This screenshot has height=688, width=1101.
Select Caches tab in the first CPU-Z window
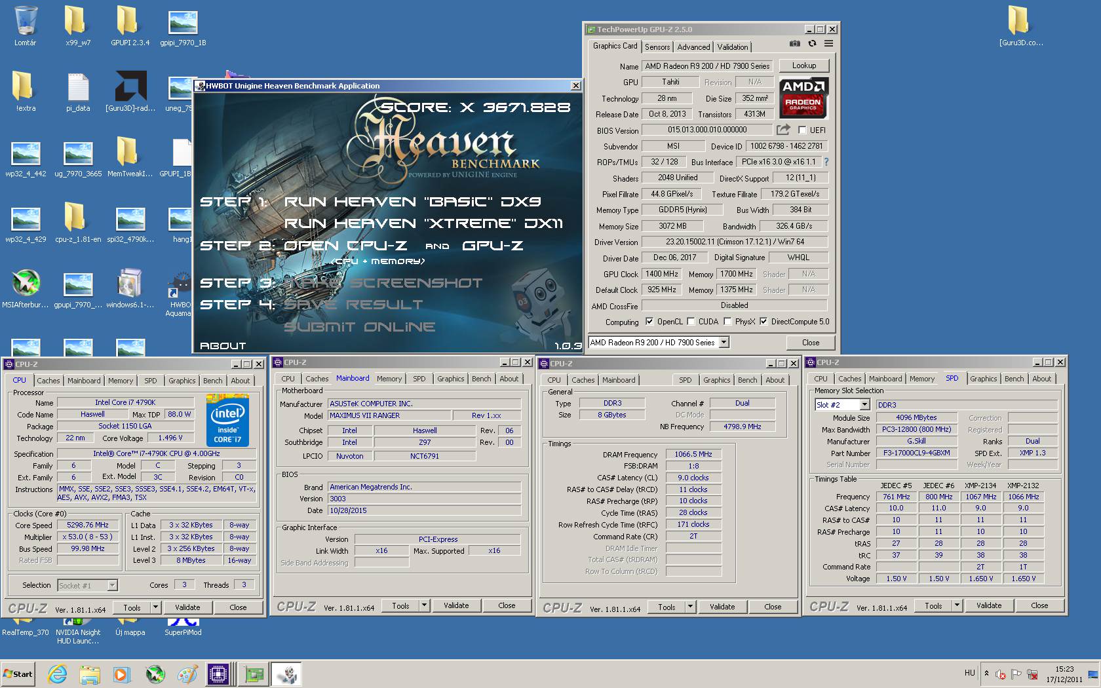(48, 381)
